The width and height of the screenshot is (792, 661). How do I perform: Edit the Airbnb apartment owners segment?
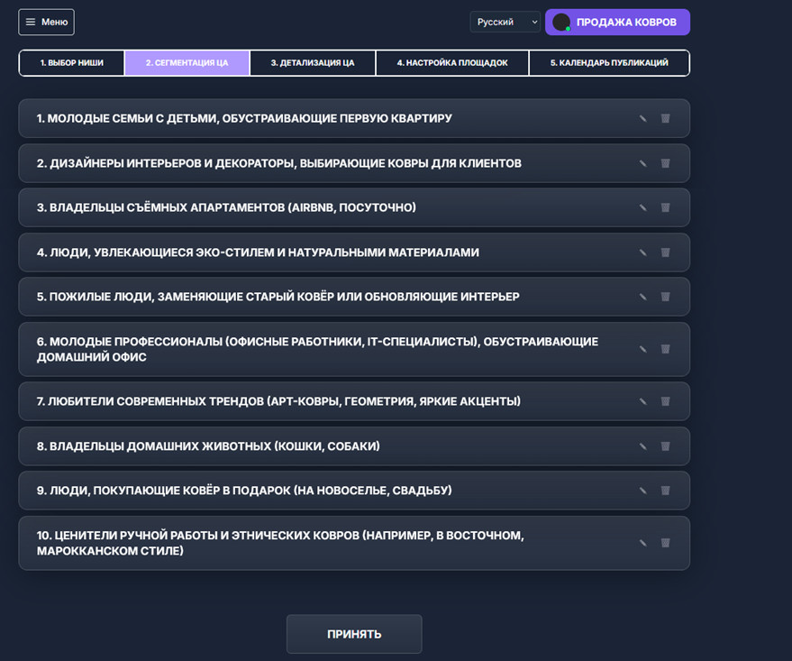(x=643, y=207)
